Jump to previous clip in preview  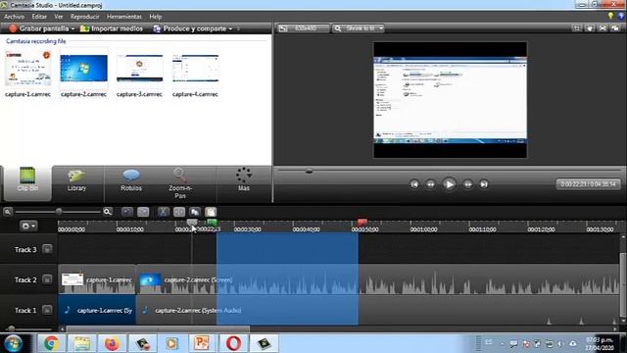point(414,184)
